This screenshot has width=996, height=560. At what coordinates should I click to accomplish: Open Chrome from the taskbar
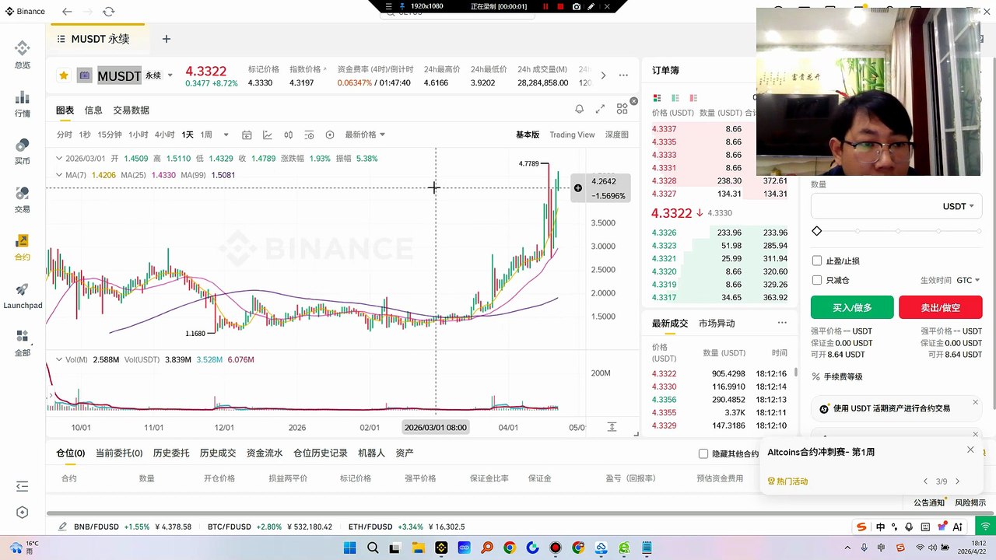click(509, 548)
